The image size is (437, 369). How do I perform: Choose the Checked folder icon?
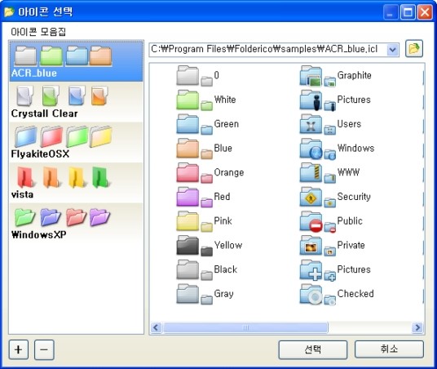[x=311, y=294]
